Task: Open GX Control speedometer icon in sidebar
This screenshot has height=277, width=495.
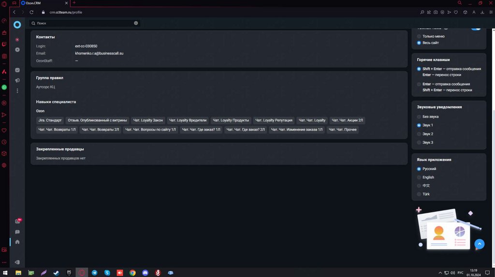Action: pos(4,21)
